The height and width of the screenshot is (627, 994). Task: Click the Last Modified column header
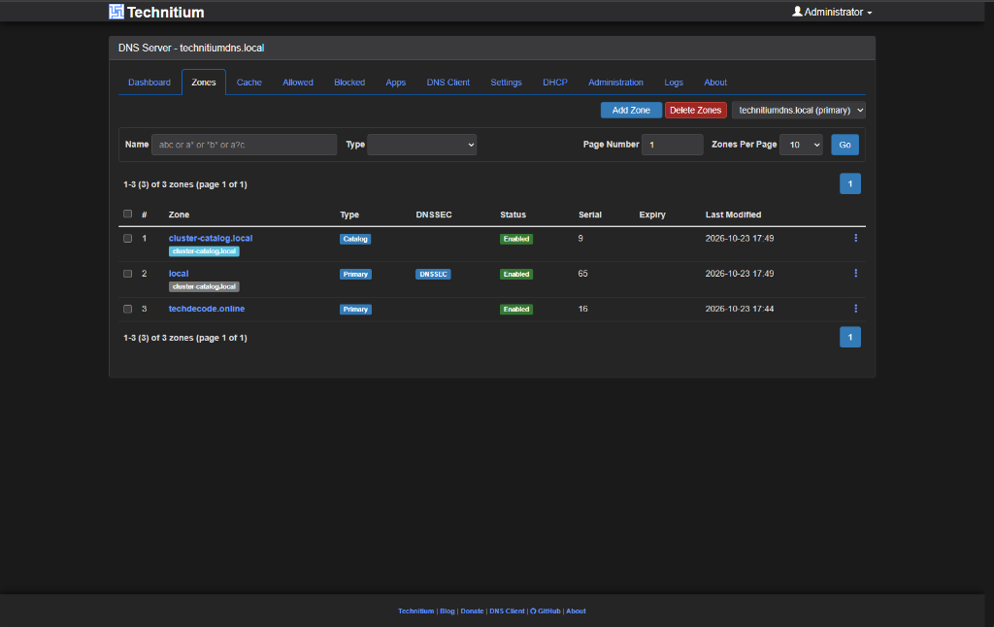tap(733, 214)
